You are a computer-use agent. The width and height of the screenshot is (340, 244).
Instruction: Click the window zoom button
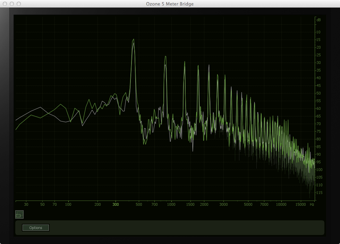(19, 4)
